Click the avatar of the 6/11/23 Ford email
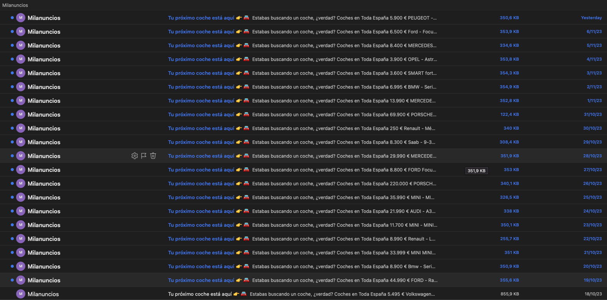The height and width of the screenshot is (300, 607). [x=21, y=31]
